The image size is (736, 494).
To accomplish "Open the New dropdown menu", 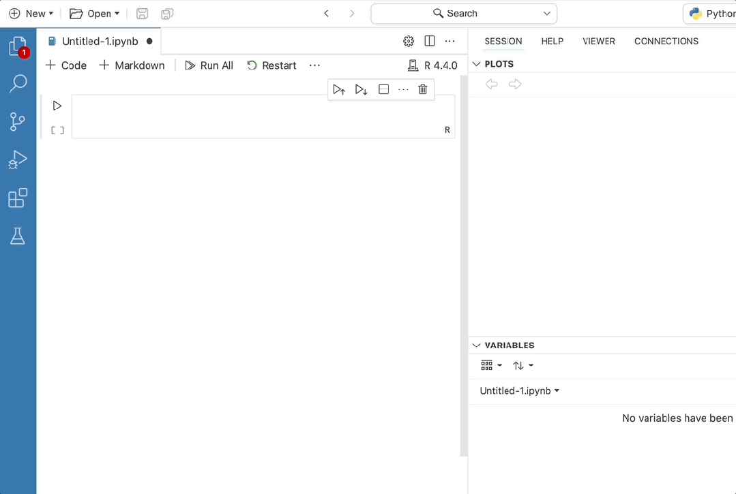I will (x=31, y=14).
